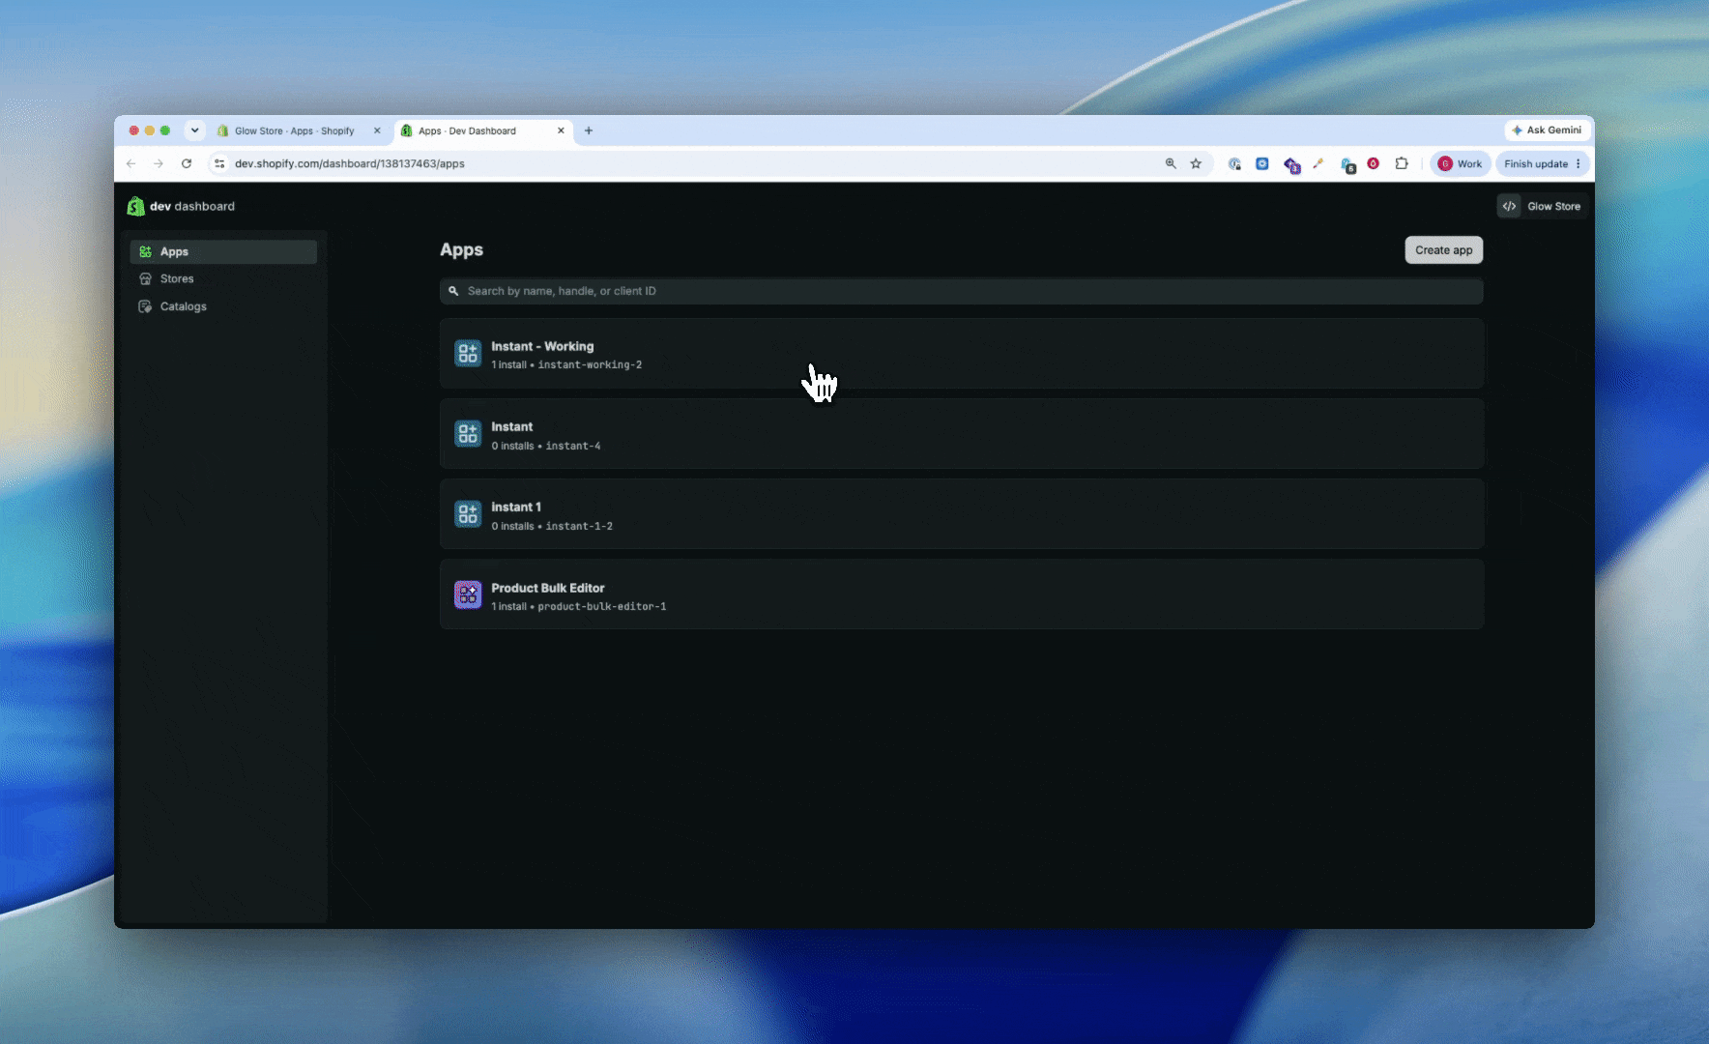Click the red droplet extension icon
This screenshot has height=1044, width=1709.
pyautogui.click(x=1373, y=164)
